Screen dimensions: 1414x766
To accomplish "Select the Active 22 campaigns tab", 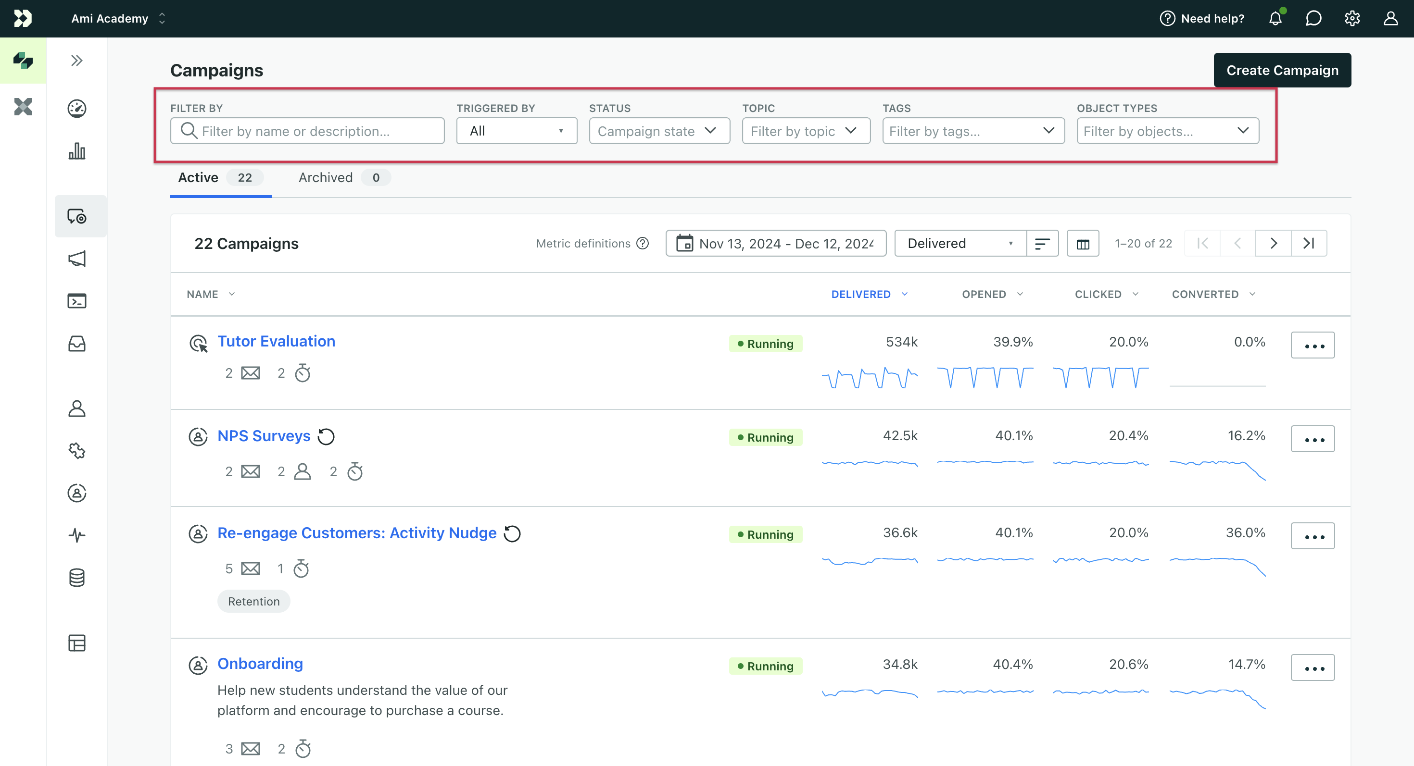I will tap(215, 177).
